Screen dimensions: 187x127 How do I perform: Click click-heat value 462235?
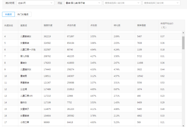pos(71,56)
